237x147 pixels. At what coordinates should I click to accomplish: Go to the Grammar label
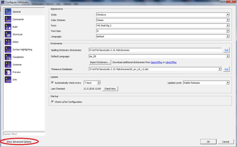(17, 64)
